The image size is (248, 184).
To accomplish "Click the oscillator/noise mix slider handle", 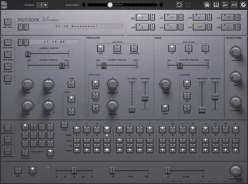I will (28, 54).
